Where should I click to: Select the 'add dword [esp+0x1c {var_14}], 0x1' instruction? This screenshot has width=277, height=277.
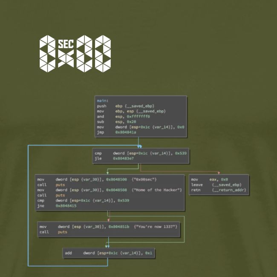(108, 253)
